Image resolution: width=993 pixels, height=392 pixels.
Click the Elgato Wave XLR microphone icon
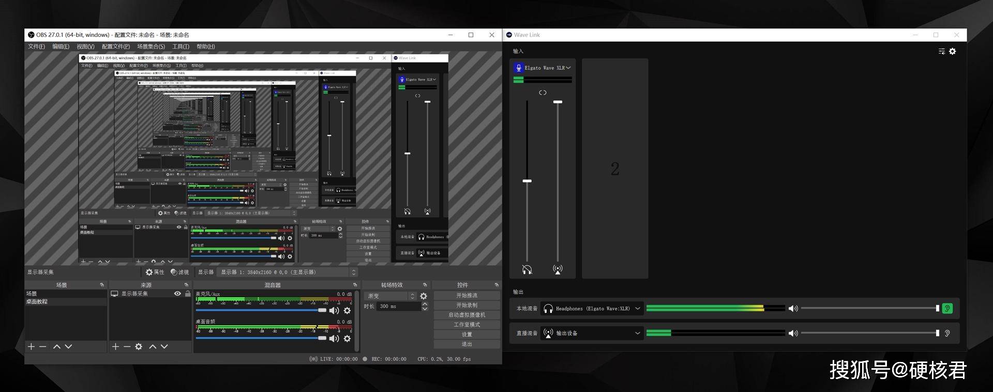(x=519, y=68)
